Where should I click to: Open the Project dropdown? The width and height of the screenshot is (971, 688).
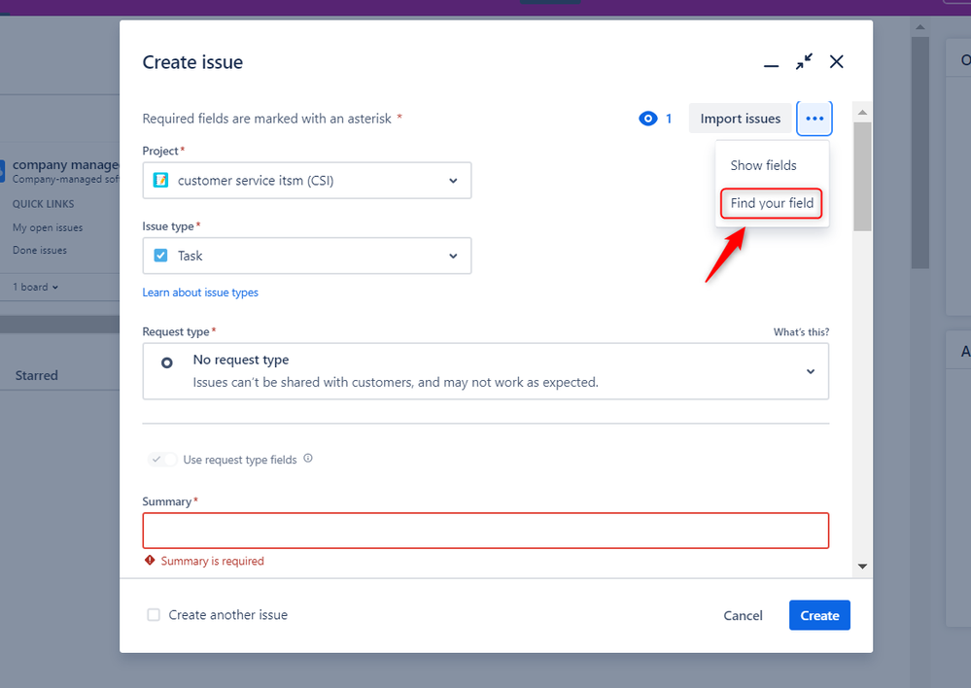[307, 180]
